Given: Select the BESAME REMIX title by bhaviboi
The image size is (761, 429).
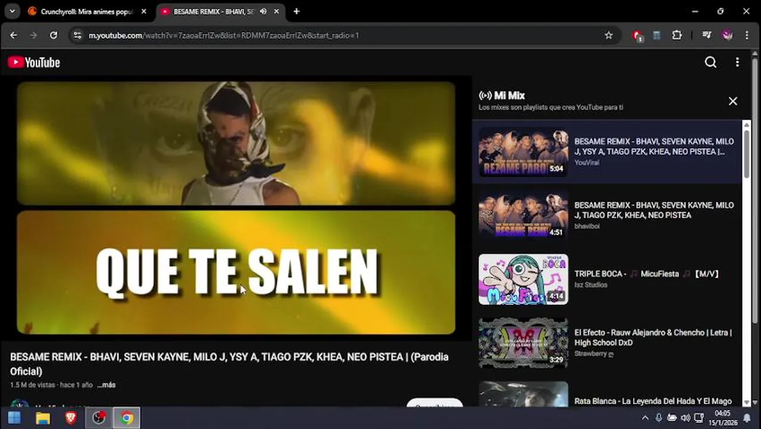Looking at the screenshot, I should coord(654,210).
